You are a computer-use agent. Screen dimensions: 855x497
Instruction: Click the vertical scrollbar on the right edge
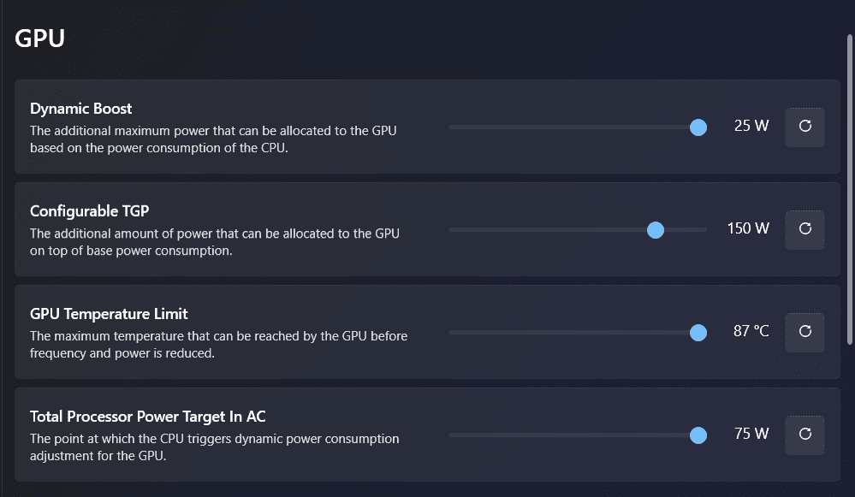tap(849, 188)
